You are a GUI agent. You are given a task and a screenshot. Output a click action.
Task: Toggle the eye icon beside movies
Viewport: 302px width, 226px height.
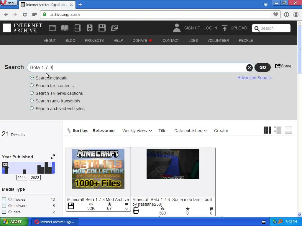click(x=10, y=199)
